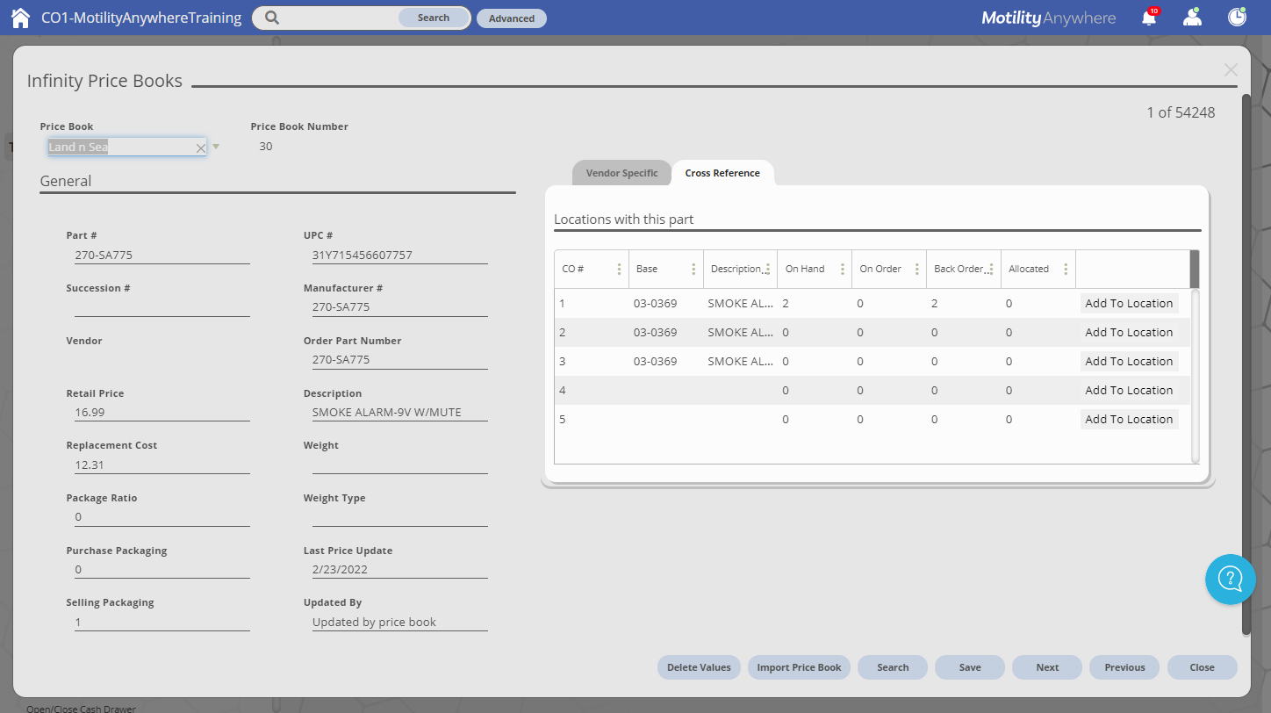1271x713 pixels.
Task: Focus the top search input
Action: pyautogui.click(x=340, y=18)
